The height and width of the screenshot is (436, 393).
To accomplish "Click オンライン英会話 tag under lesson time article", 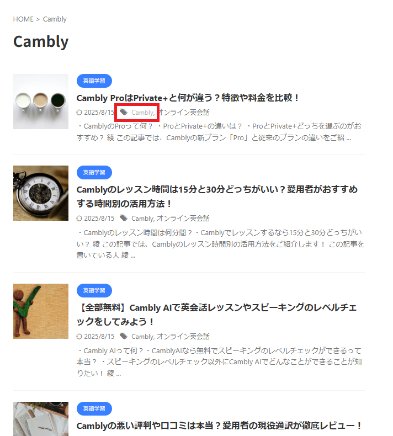I will coord(183,219).
